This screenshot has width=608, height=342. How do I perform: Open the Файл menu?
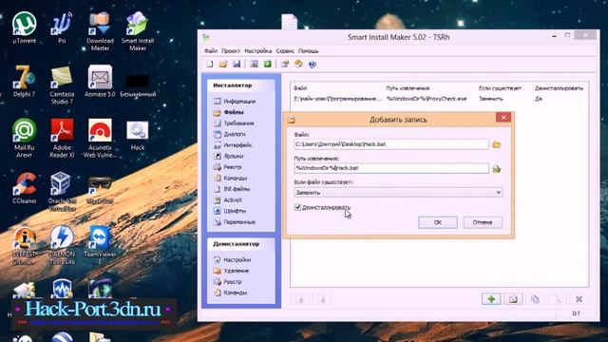point(211,50)
